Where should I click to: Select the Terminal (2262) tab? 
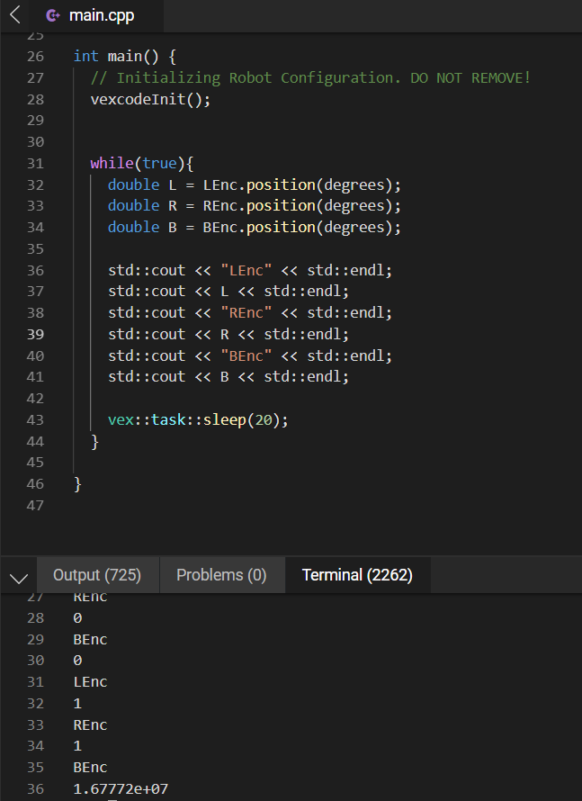pos(357,575)
